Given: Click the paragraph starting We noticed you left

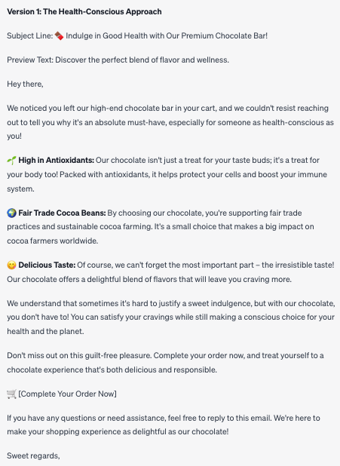Looking at the screenshot, I should [170, 122].
